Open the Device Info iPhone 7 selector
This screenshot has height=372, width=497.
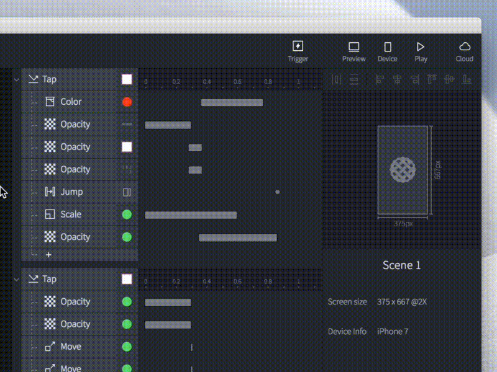(393, 332)
